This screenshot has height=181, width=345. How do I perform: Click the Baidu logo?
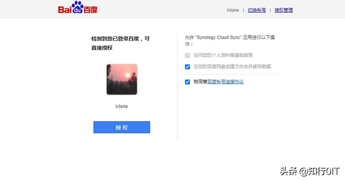78,8
